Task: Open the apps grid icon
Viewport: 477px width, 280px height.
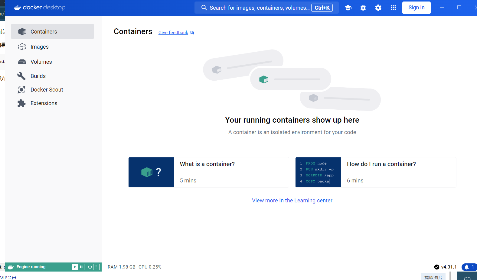Action: click(x=393, y=8)
